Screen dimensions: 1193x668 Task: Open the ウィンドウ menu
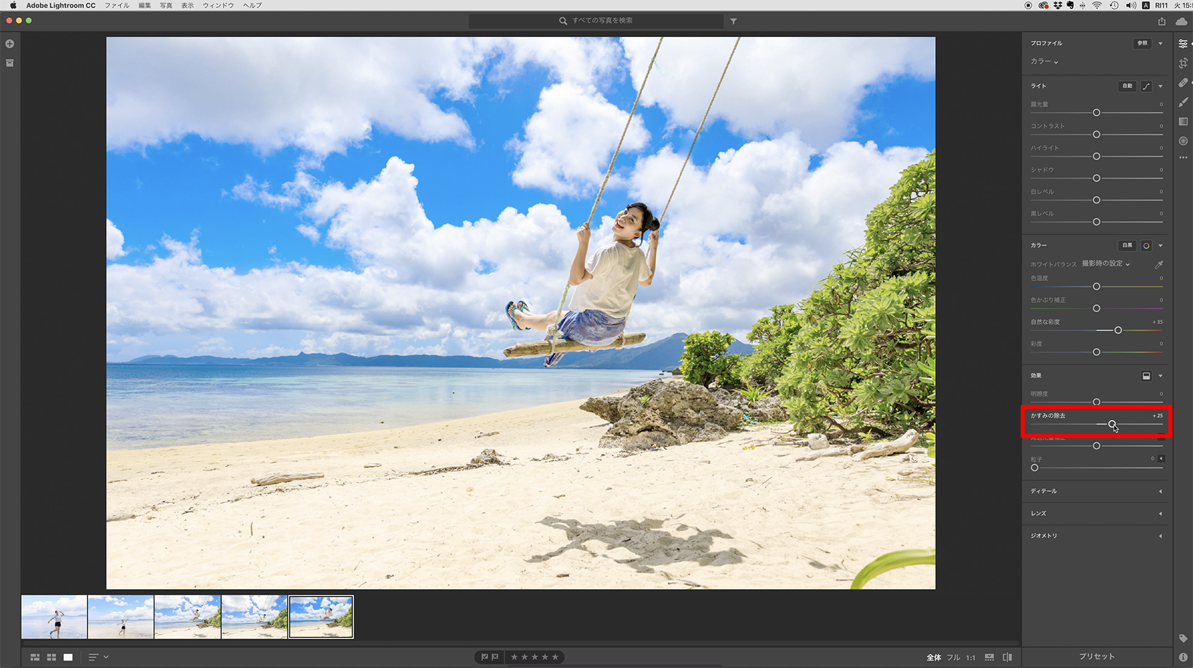pos(218,5)
